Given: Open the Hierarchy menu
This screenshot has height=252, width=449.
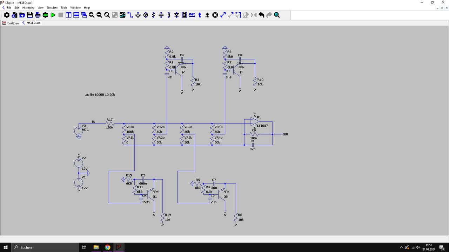Looking at the screenshot, I should pyautogui.click(x=28, y=7).
